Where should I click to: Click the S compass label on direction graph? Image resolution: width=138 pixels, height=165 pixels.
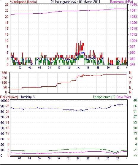[x=130, y=83]
